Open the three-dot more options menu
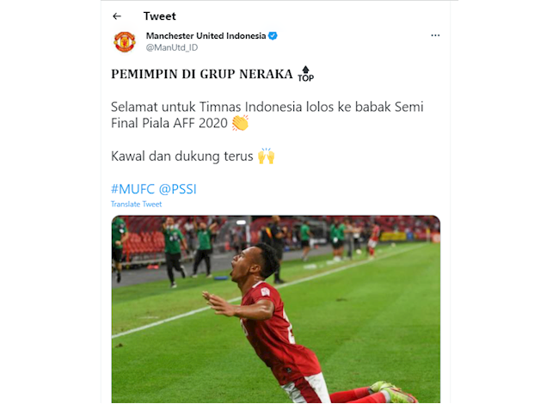Screen dimensions: 559x404 click(x=435, y=35)
